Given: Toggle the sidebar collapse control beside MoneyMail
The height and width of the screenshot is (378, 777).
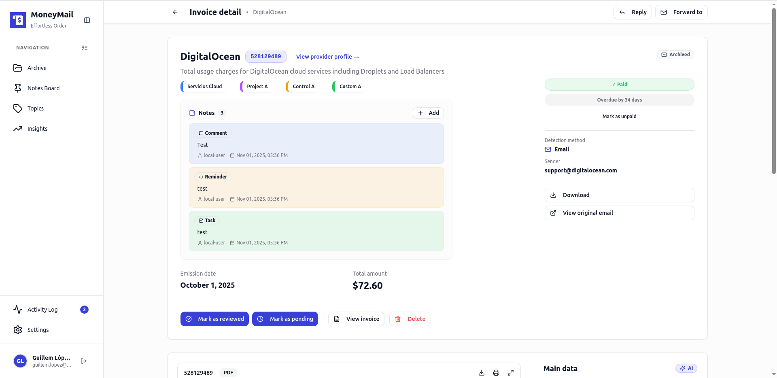Looking at the screenshot, I should 87,20.
